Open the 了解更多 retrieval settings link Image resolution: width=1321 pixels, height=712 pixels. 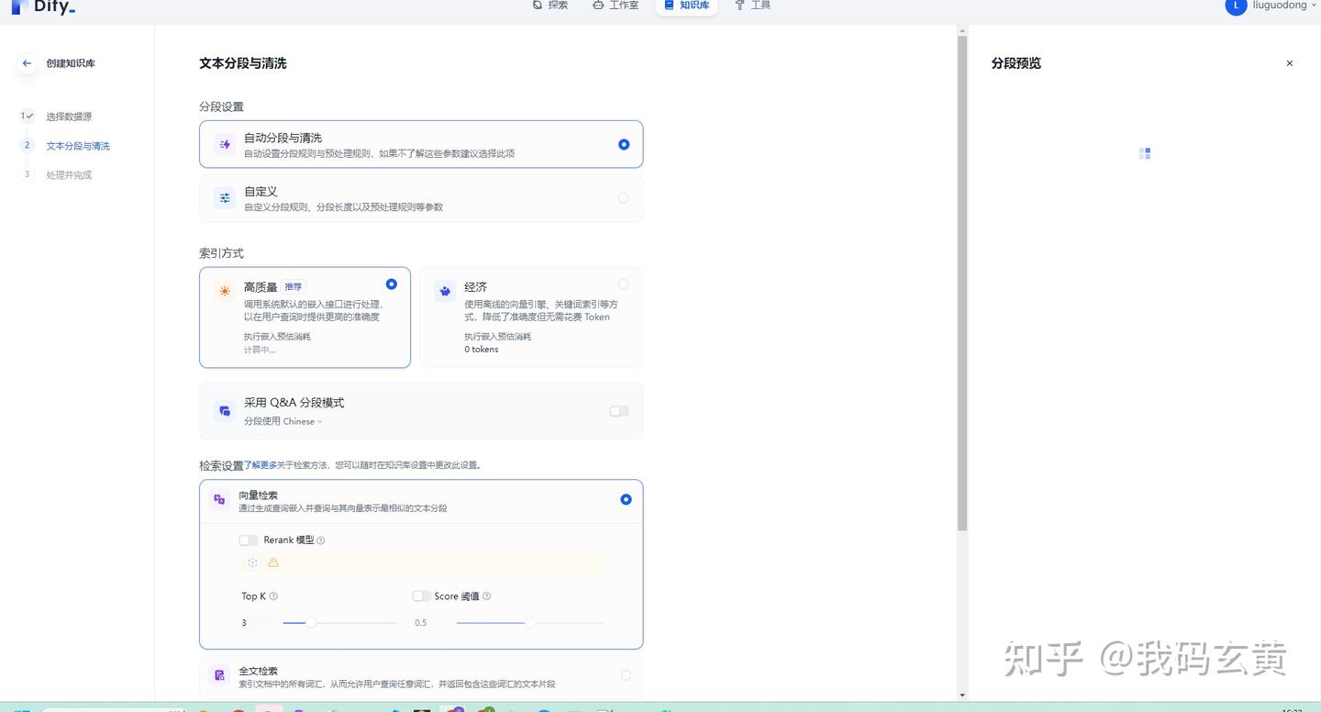point(263,465)
